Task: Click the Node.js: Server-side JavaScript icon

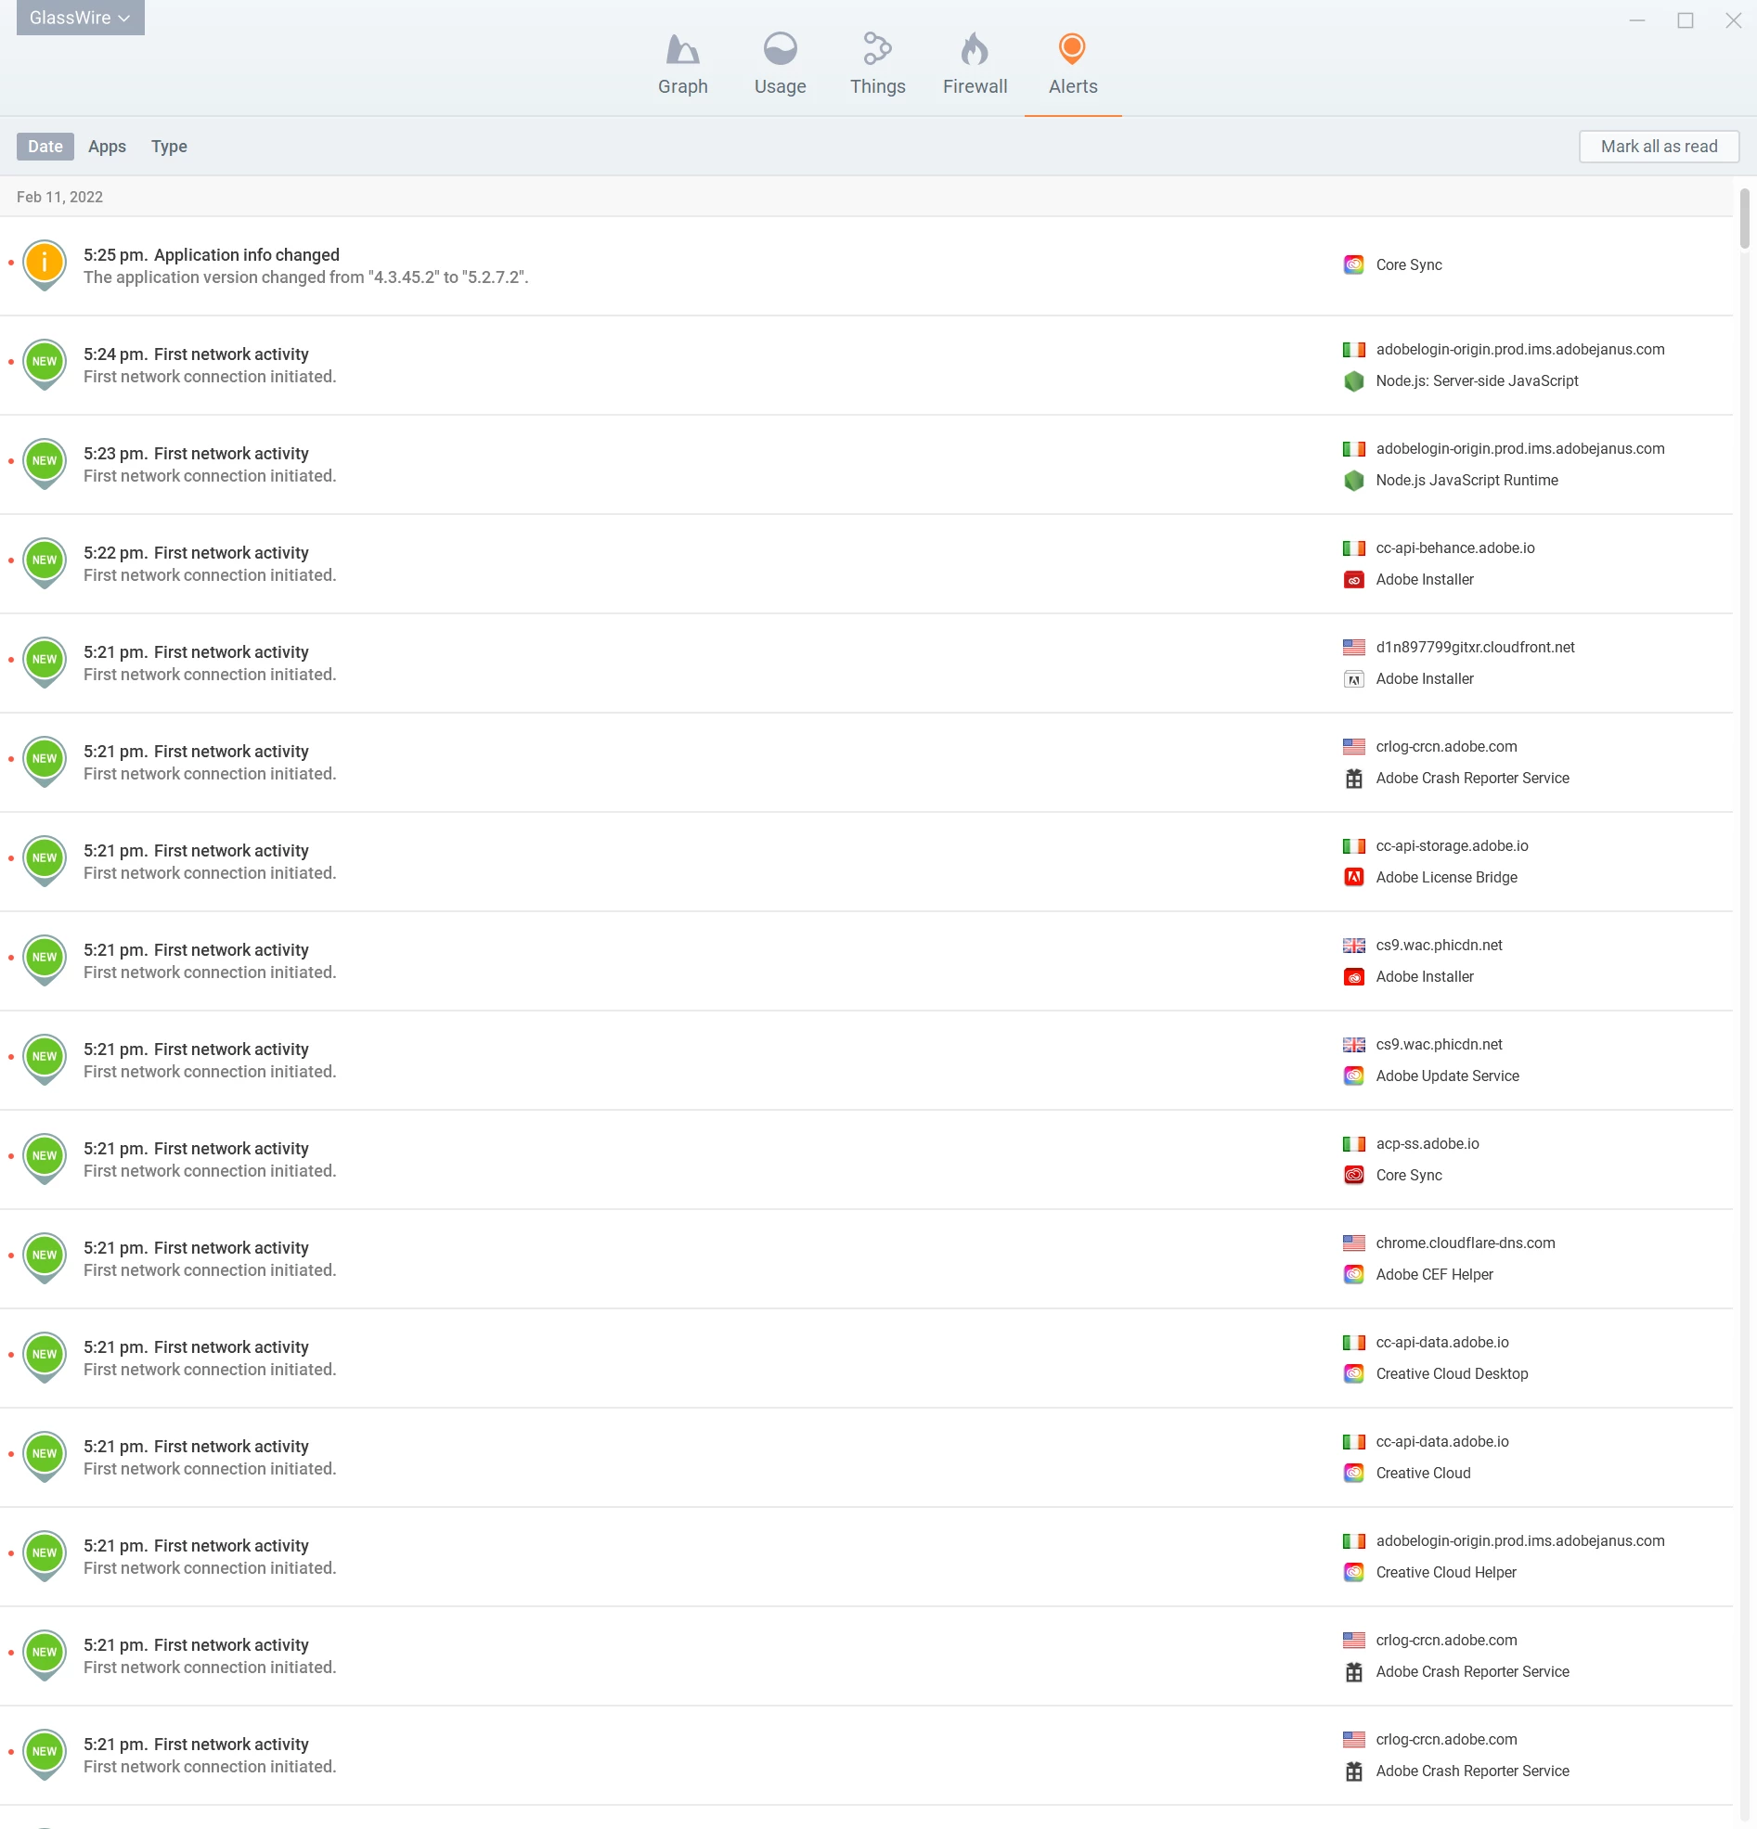Action: (x=1353, y=380)
